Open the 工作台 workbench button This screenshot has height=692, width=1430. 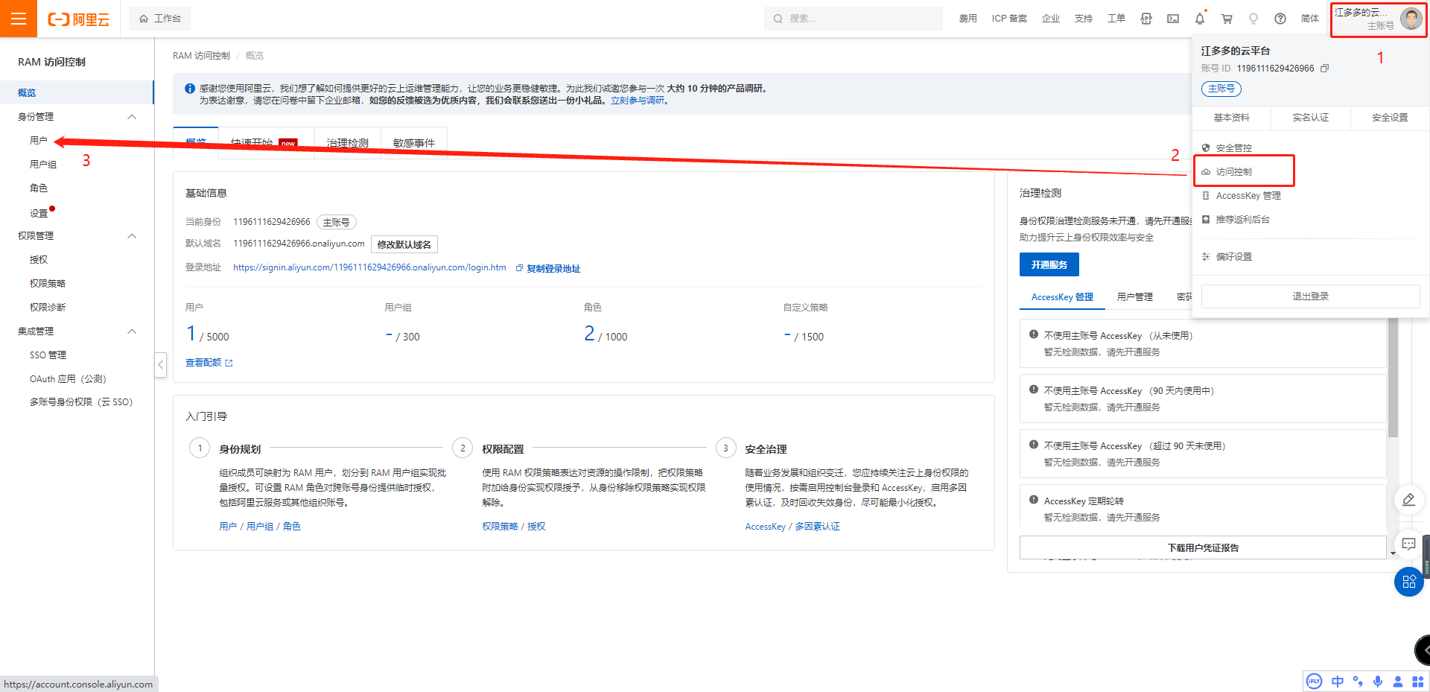[x=160, y=19]
